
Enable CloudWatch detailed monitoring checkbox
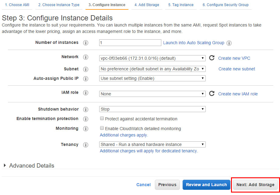tap(102, 128)
